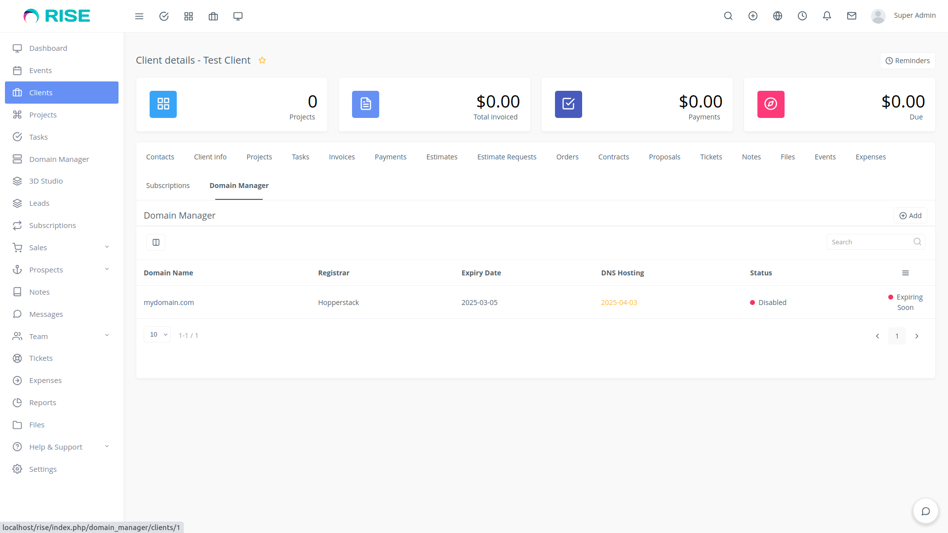Open the global search icon

(x=728, y=16)
